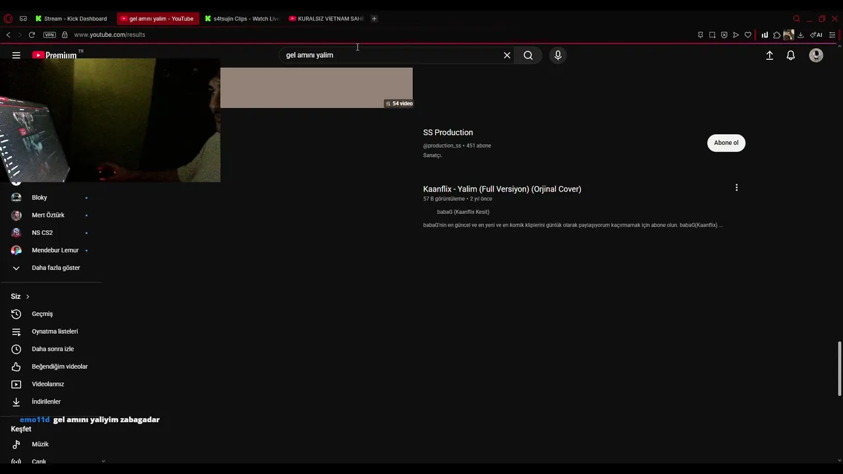Open the 54 video playlist thumbnail
The width and height of the screenshot is (843, 474).
(316, 88)
